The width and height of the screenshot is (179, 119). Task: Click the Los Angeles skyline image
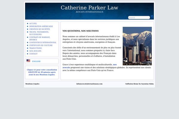coord(137,46)
